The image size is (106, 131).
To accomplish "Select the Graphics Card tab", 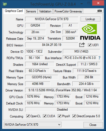I will coord(14,11).
